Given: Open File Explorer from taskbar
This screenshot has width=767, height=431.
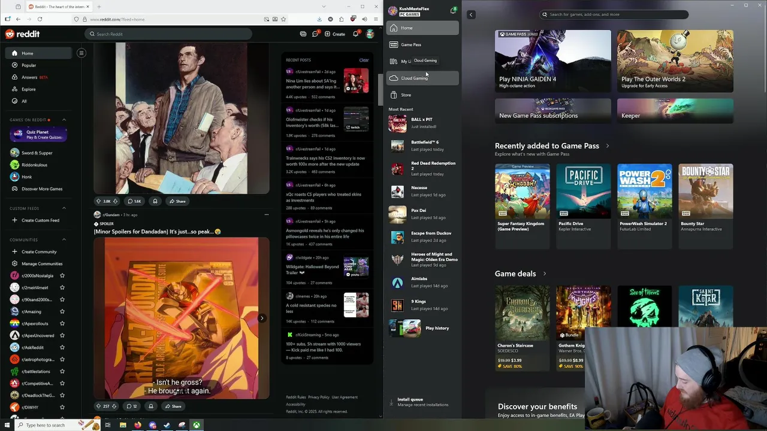Looking at the screenshot, I should click(x=123, y=425).
